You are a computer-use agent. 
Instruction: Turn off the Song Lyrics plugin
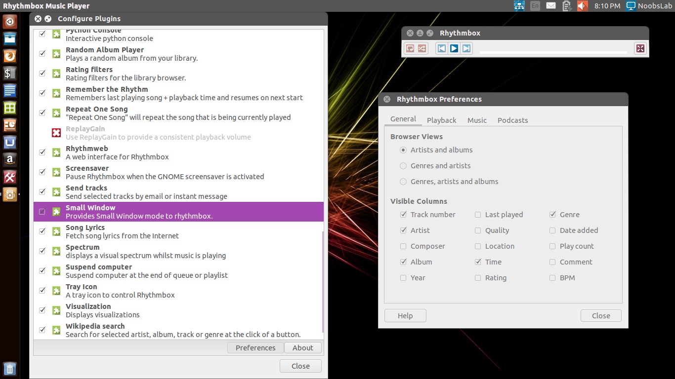(x=42, y=231)
